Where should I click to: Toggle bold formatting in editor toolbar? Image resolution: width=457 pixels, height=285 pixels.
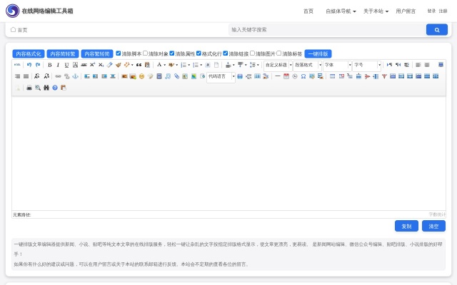49,65
